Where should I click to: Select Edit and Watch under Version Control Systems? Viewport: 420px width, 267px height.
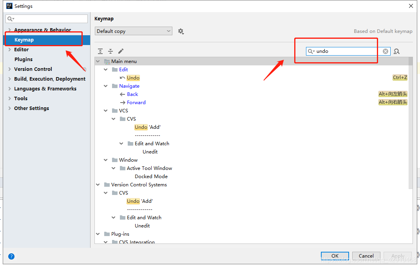(x=144, y=218)
